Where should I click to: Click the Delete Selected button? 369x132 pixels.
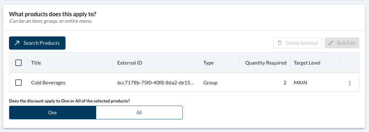tap(297, 43)
